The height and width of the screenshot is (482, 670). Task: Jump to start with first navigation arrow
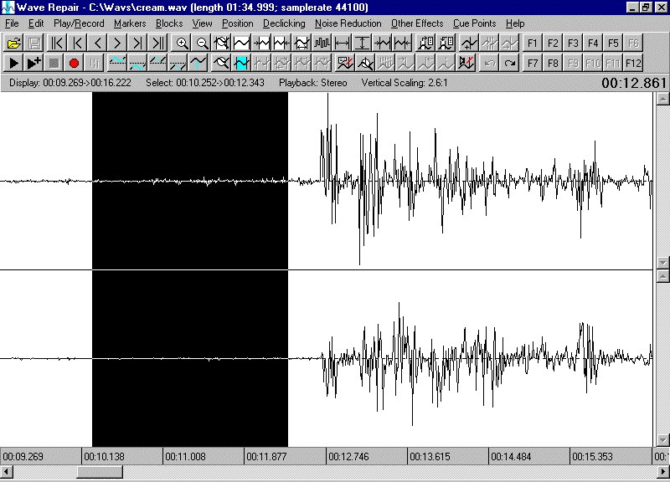coord(57,43)
